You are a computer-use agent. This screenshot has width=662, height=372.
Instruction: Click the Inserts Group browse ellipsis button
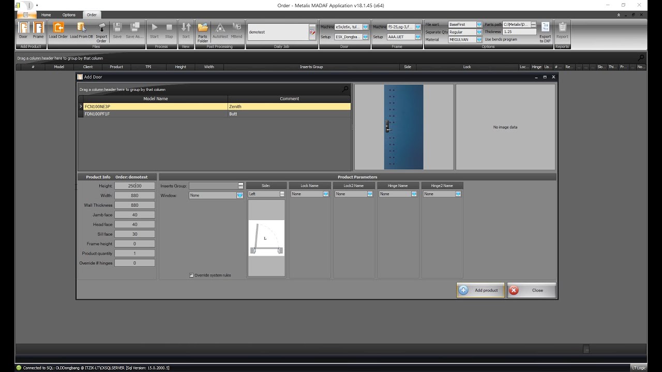coord(240,185)
